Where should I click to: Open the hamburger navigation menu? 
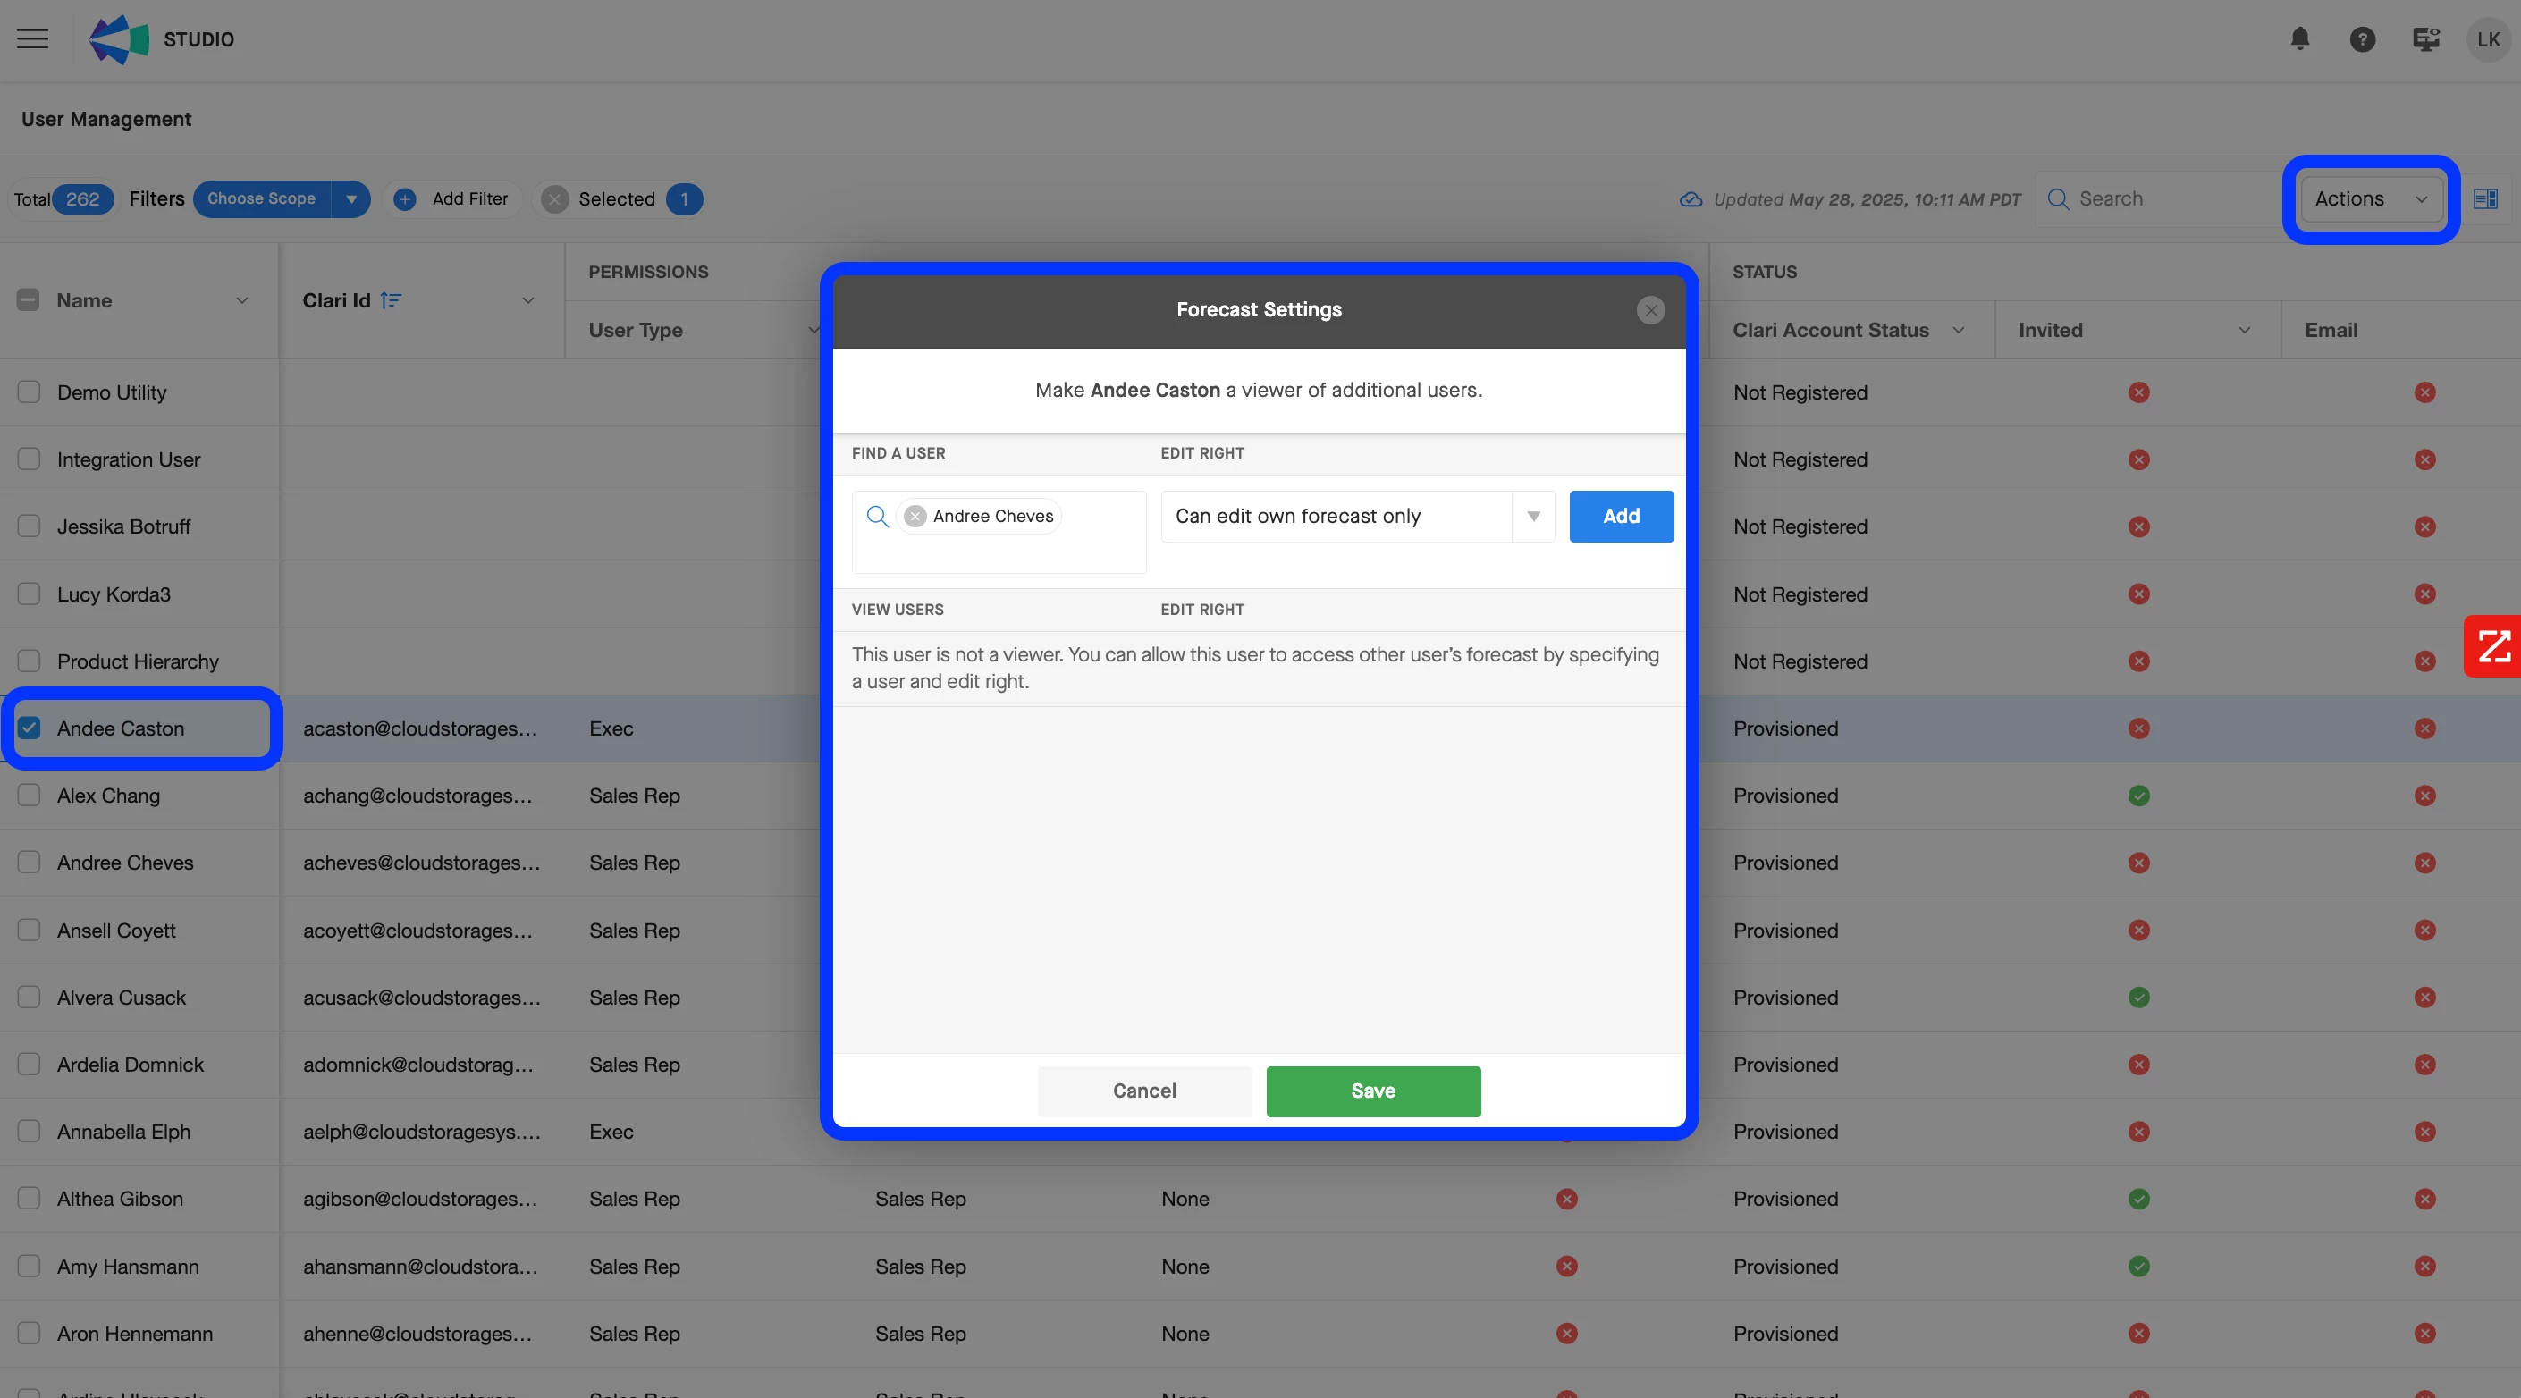[32, 39]
